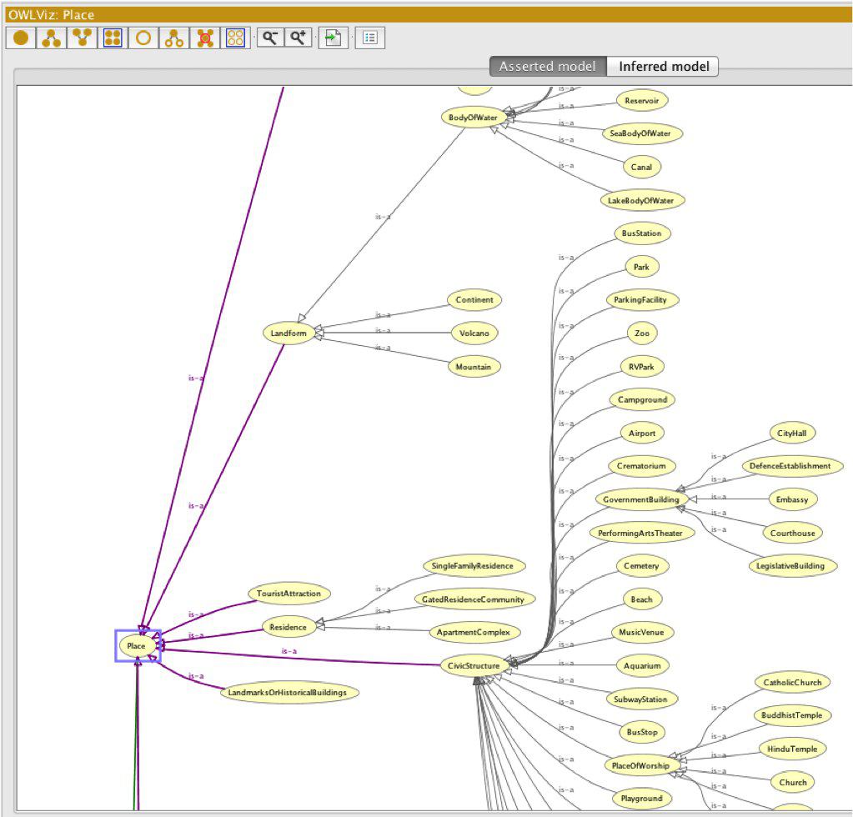
Task: Select the GatedResidenceCommunity node
Action: (474, 599)
